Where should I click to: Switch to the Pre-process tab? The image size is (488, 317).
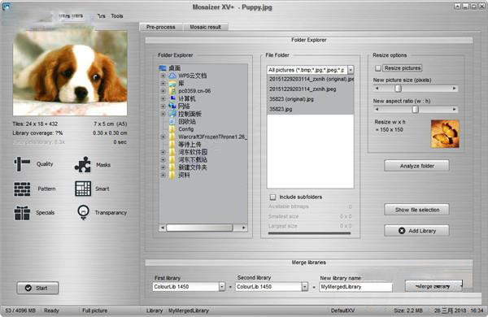click(160, 27)
